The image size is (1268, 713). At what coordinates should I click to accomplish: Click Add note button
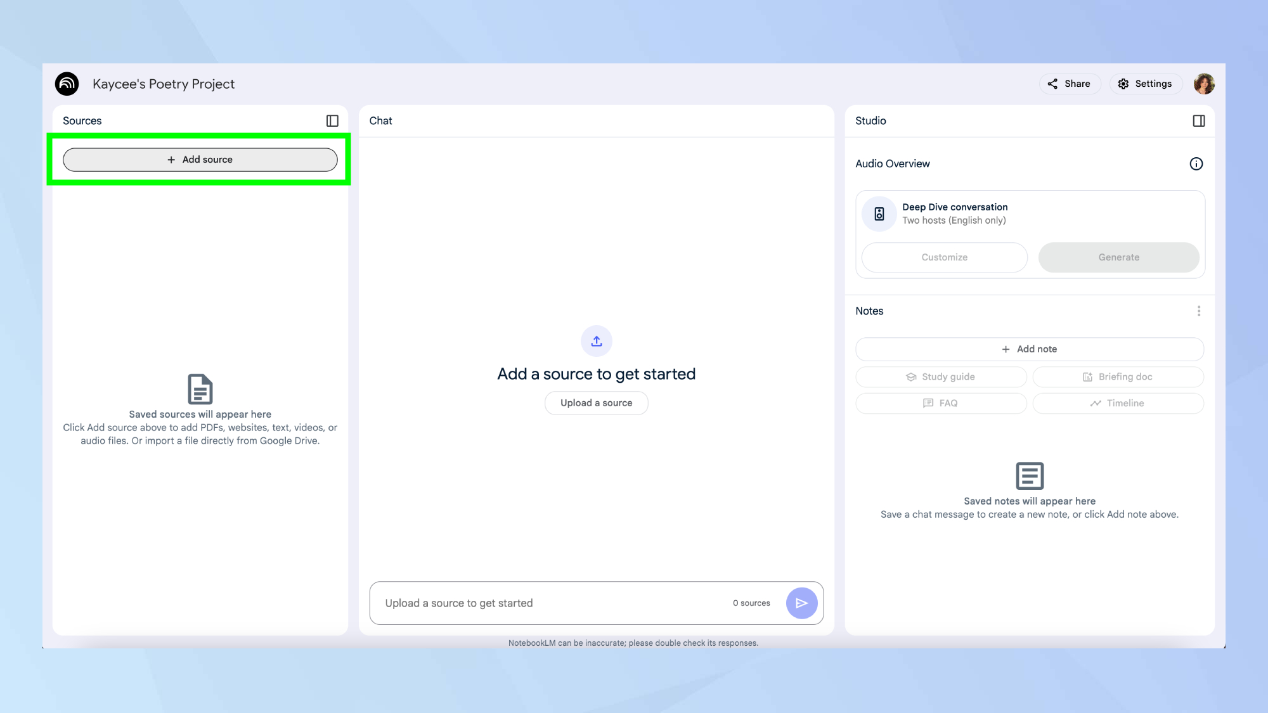[1029, 349]
